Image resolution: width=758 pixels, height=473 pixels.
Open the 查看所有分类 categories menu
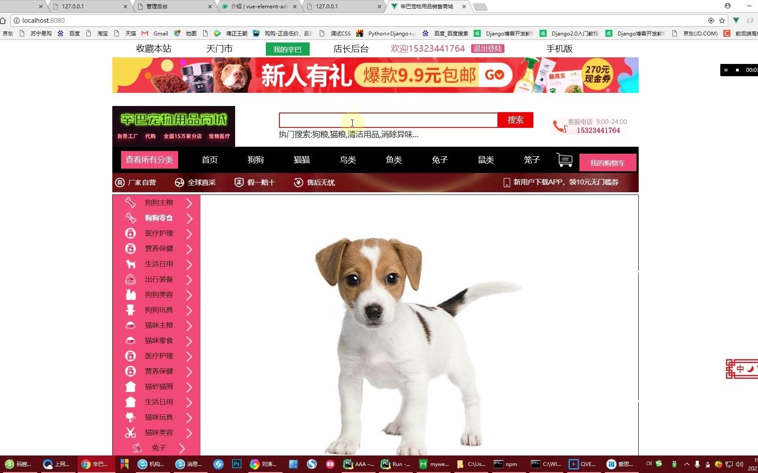(149, 159)
